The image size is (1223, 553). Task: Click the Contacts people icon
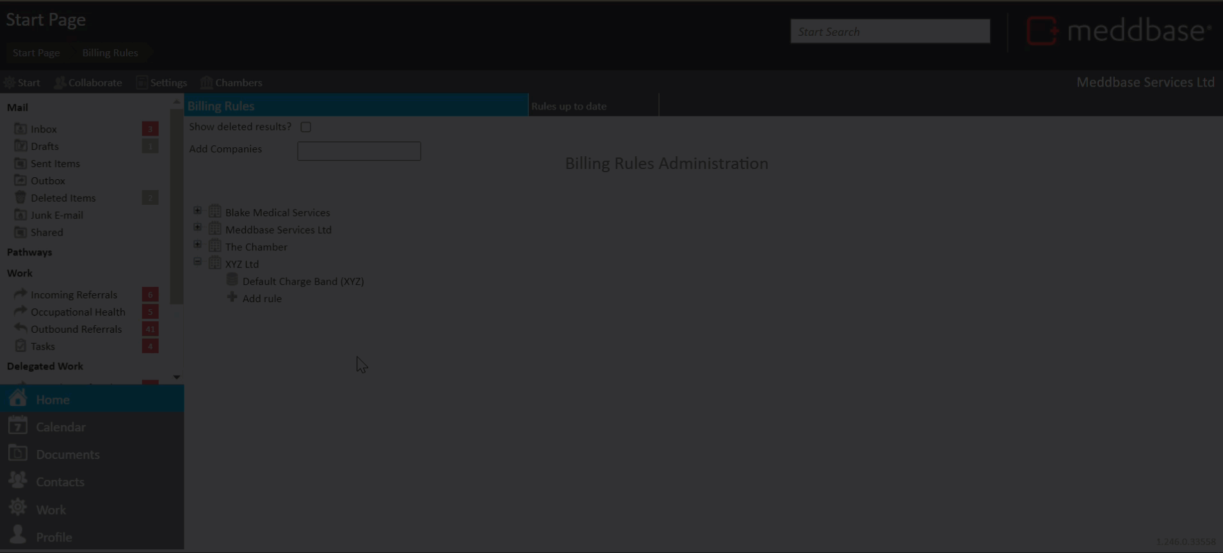click(18, 481)
